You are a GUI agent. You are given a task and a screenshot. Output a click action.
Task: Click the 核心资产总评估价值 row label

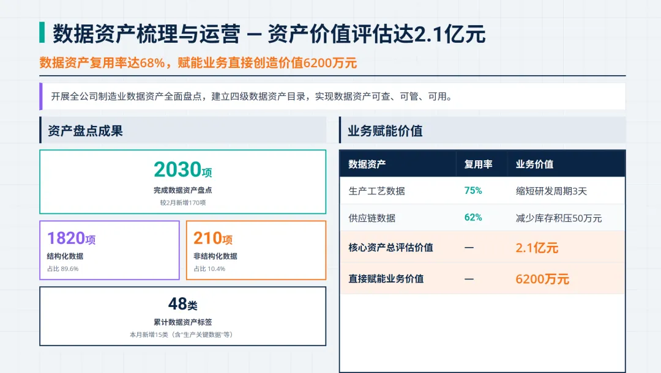pos(390,248)
